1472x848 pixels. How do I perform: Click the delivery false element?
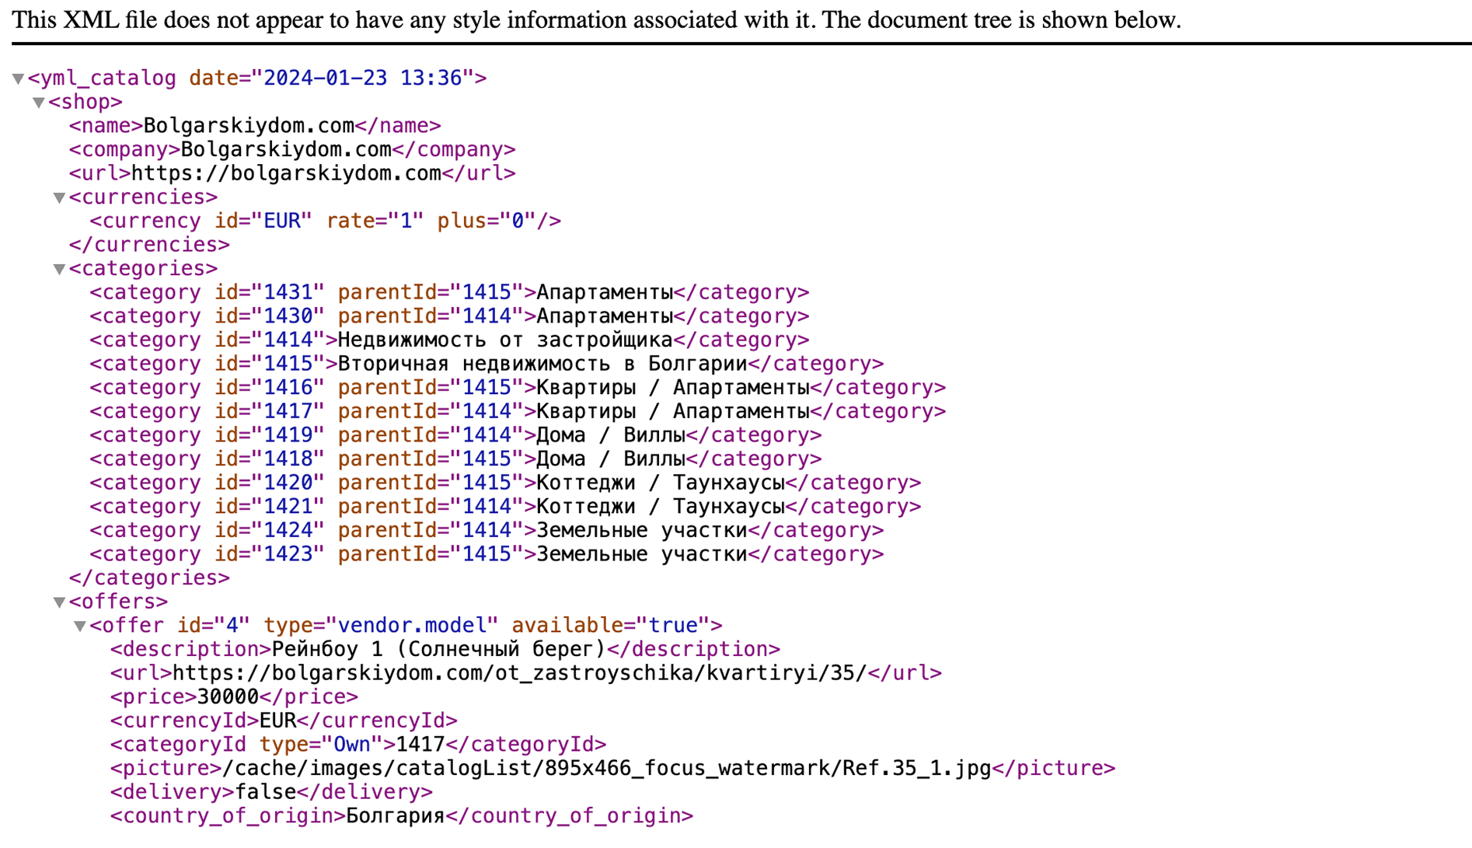click(265, 792)
